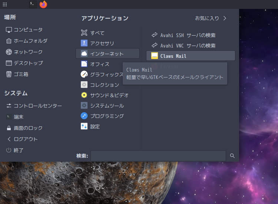The image size is (278, 204).
Task: Select the インターネット category
Action: (x=107, y=53)
